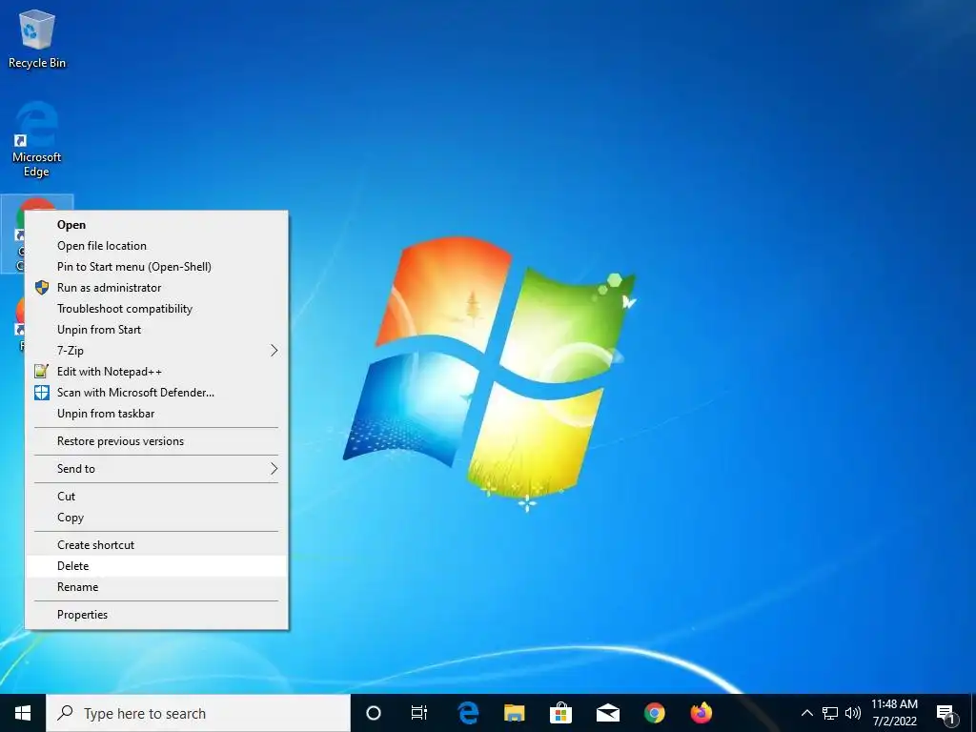Viewport: 976px width, 732px height.
Task: Select Troubleshoot compatibility
Action: click(156, 309)
